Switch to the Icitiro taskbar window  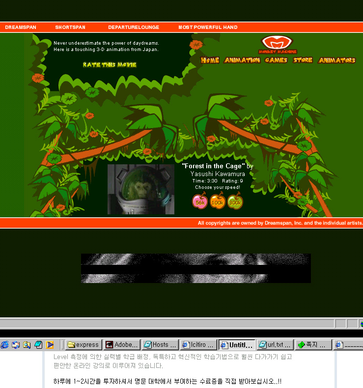coord(198,345)
